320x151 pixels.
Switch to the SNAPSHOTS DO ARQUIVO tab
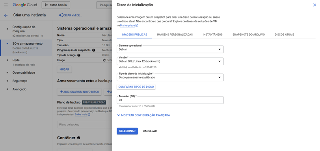pos(249,35)
